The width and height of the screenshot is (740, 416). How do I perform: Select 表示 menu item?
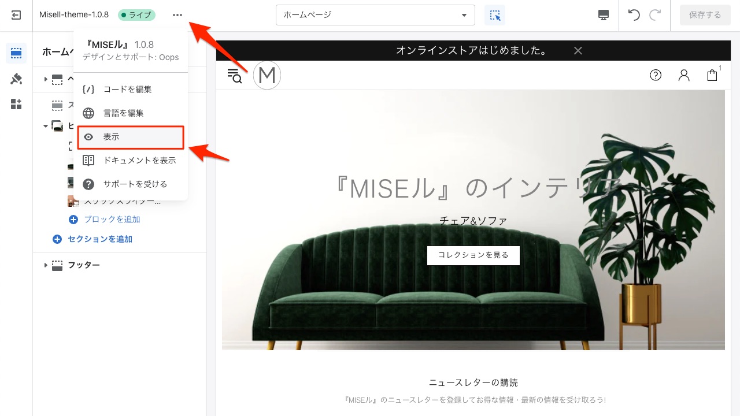131,137
